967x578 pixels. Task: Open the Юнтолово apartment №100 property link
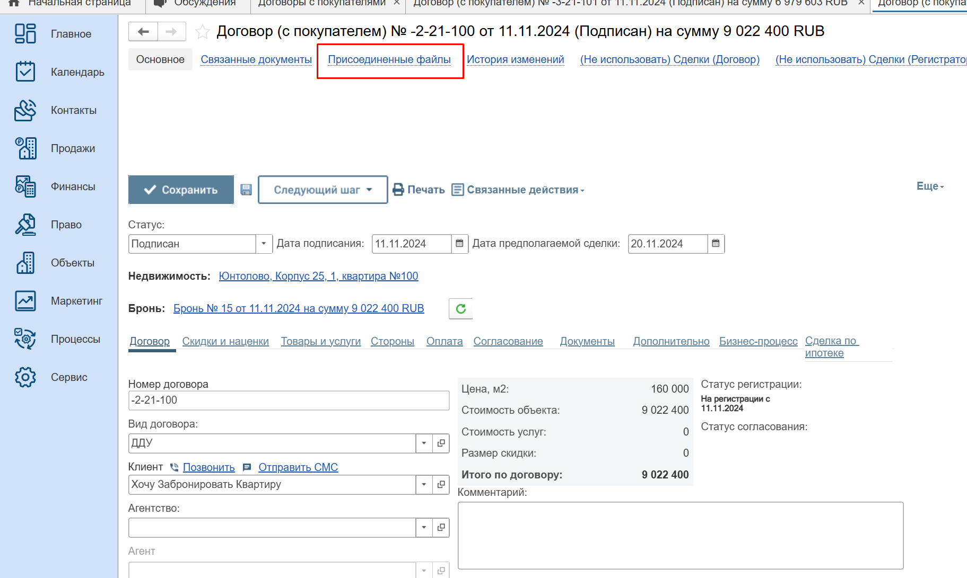tap(318, 276)
